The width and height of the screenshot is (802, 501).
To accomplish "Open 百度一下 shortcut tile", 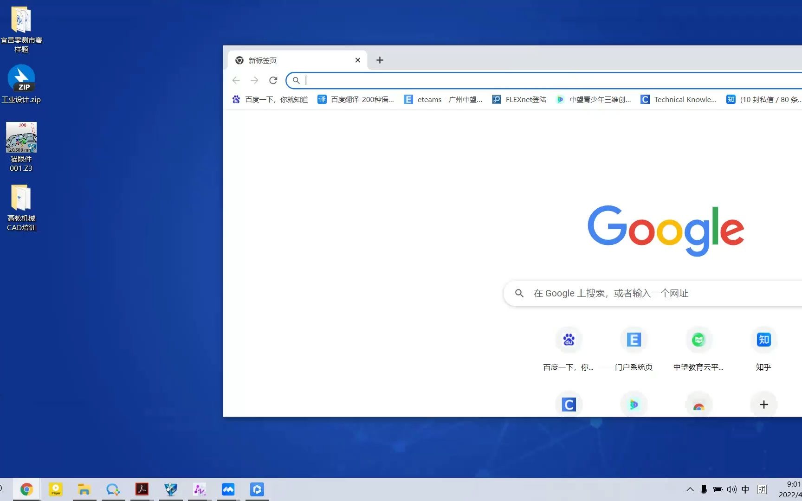I will click(x=569, y=348).
